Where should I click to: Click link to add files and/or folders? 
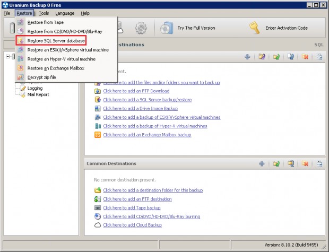(161, 83)
